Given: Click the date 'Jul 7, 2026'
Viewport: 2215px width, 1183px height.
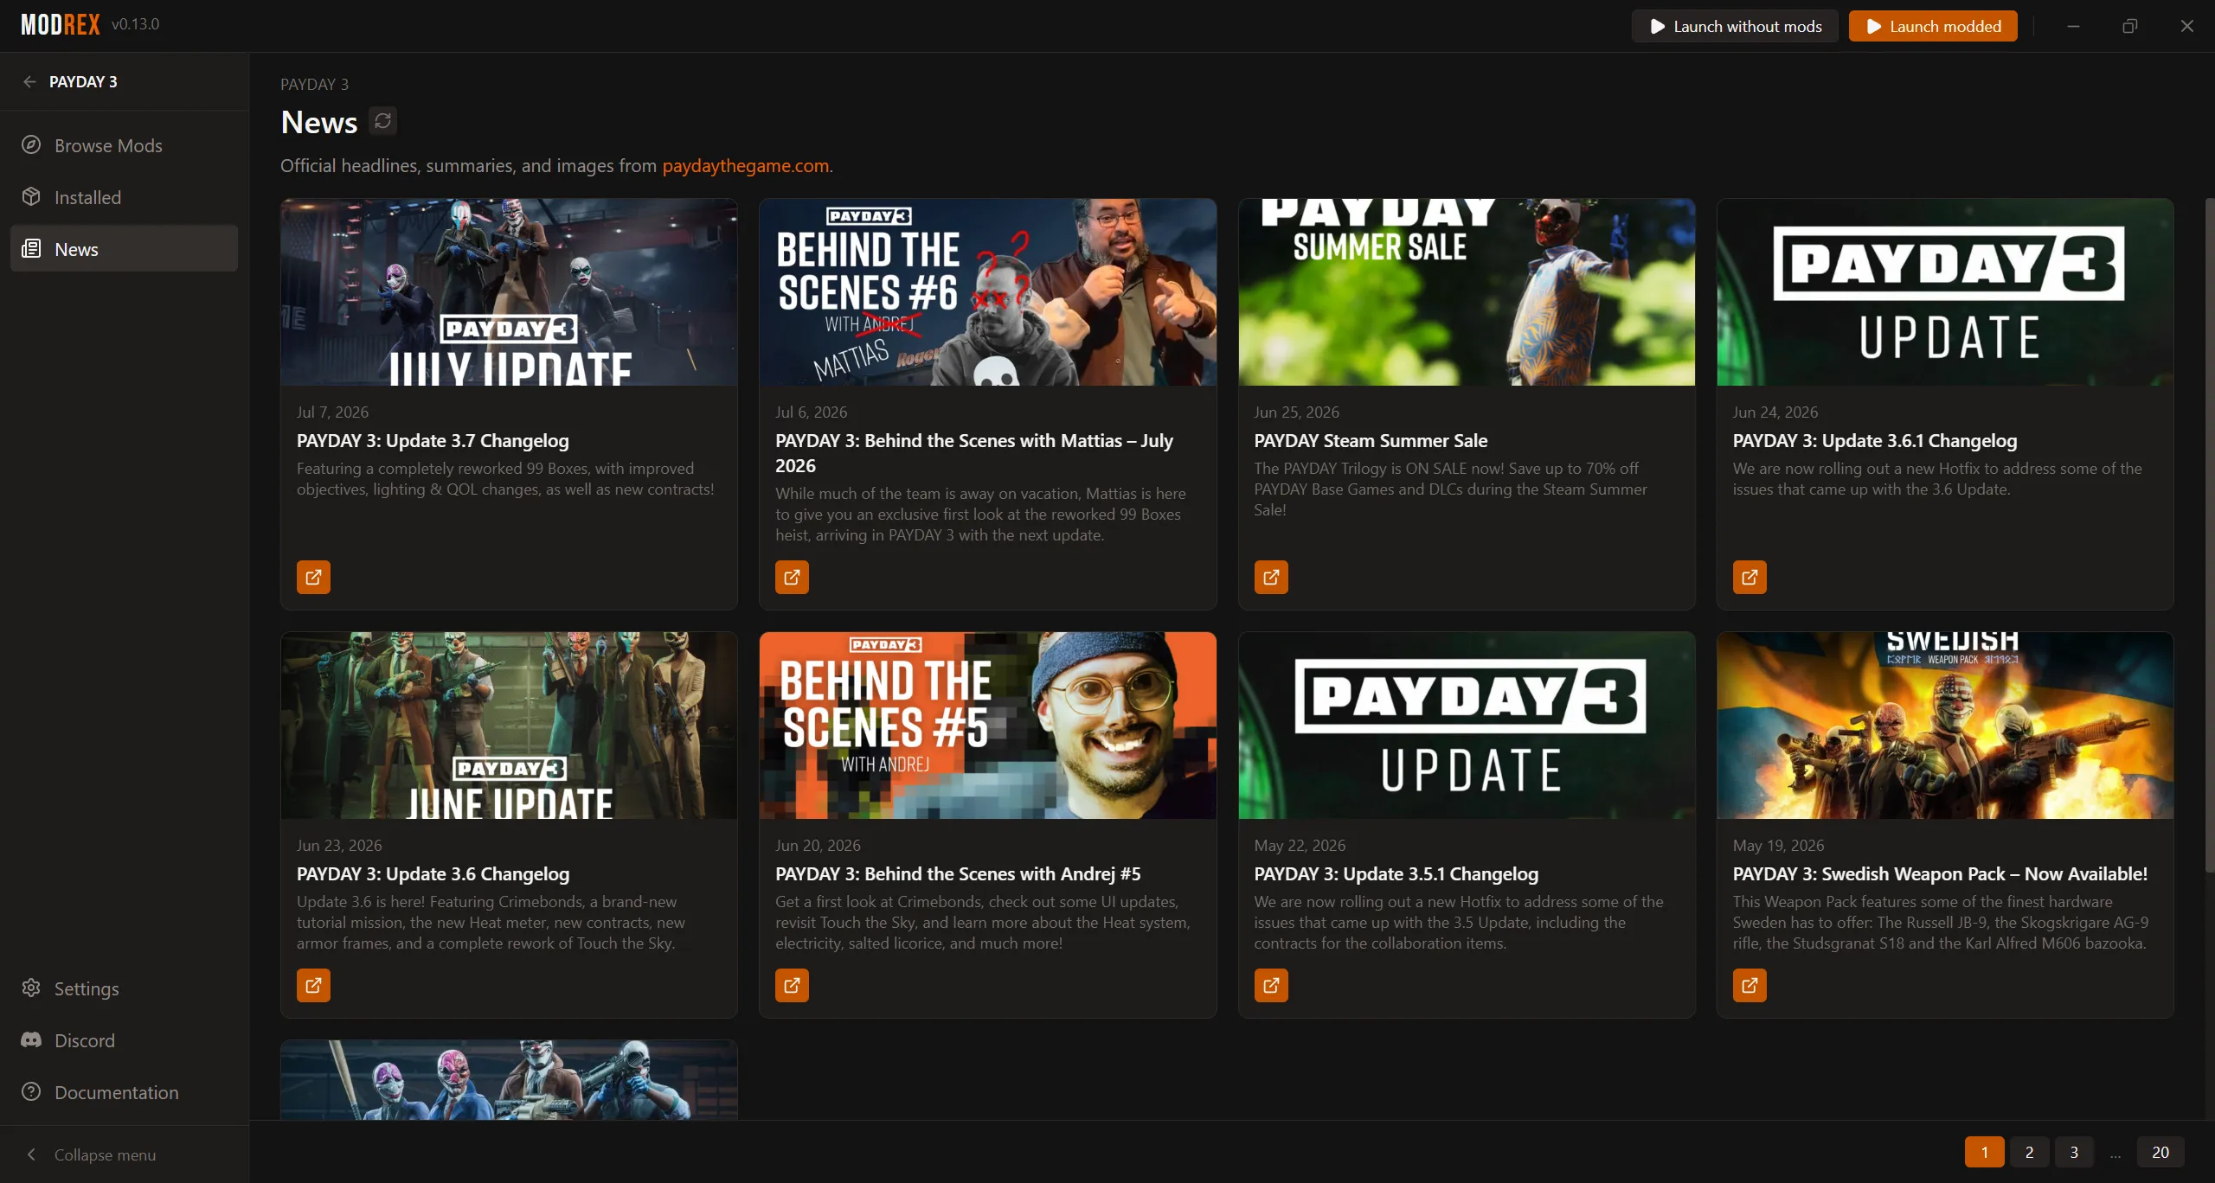Looking at the screenshot, I should click(x=332, y=412).
